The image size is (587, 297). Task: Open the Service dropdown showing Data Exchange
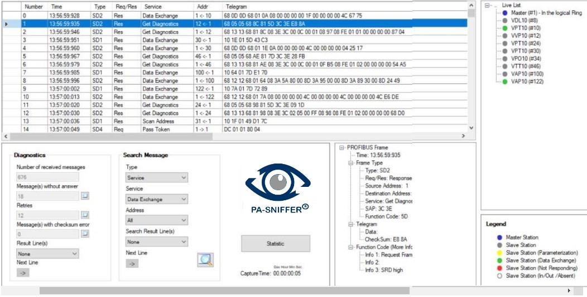click(157, 199)
